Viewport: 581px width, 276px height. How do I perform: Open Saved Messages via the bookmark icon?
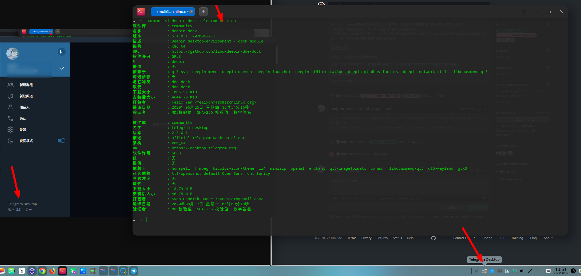(62, 52)
